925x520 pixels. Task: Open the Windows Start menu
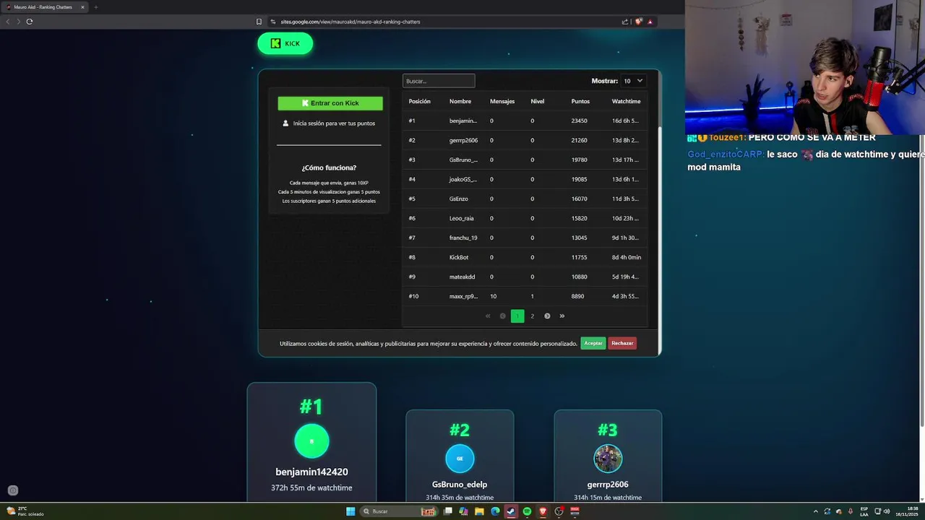tap(350, 511)
